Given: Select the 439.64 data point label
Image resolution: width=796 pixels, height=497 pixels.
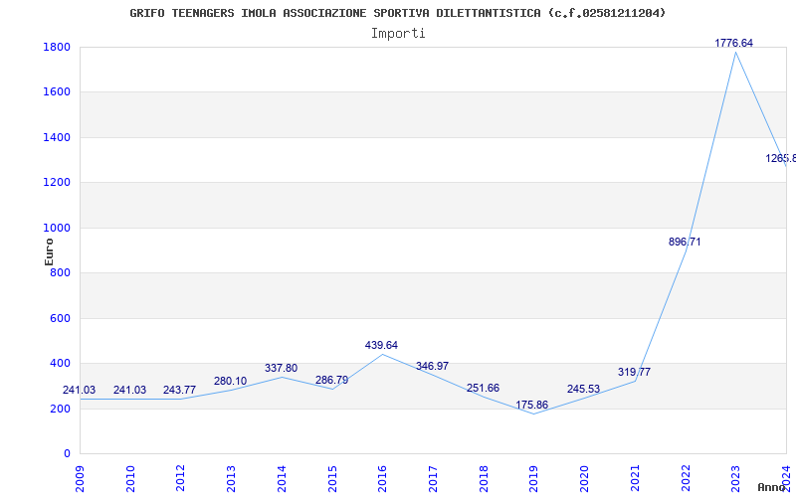Looking at the screenshot, I should 381,345.
